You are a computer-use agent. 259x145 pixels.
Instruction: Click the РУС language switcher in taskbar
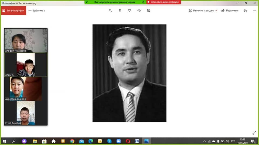233,141
